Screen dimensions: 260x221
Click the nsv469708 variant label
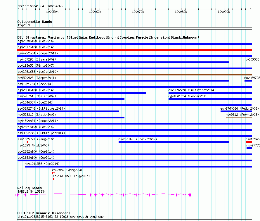[252, 78]
